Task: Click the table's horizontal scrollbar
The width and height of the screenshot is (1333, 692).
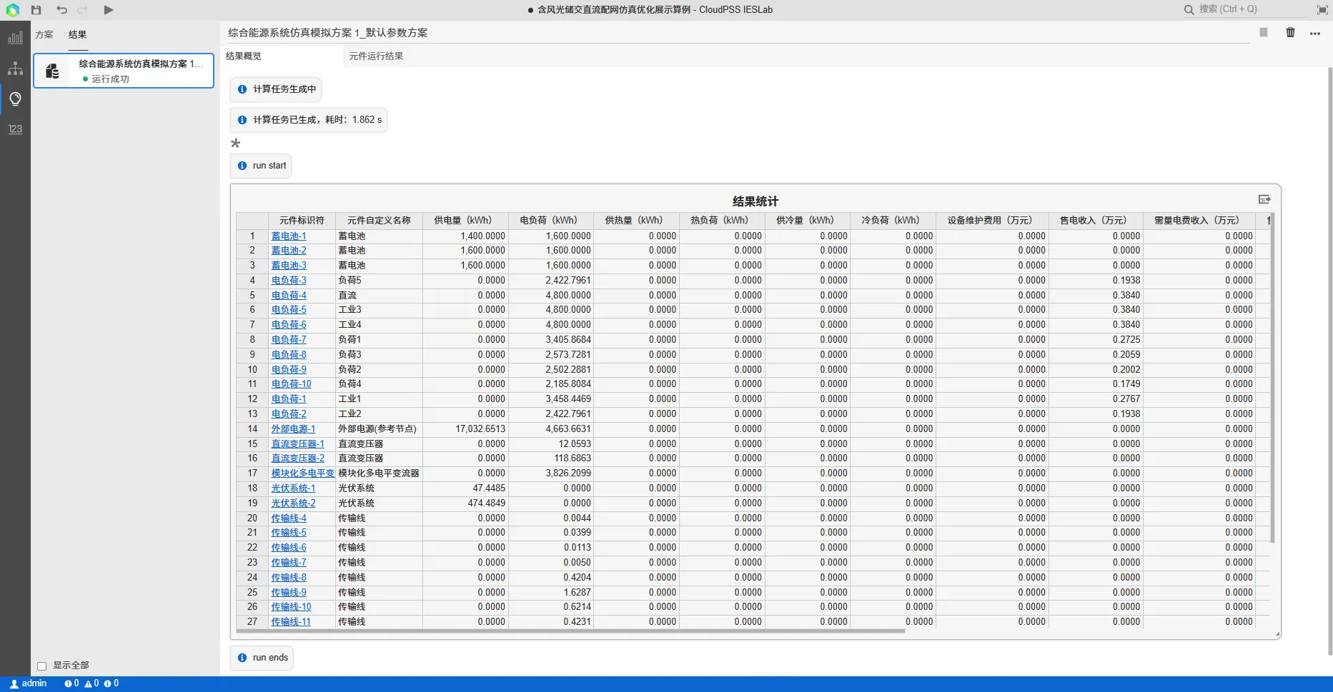Action: pyautogui.click(x=570, y=631)
